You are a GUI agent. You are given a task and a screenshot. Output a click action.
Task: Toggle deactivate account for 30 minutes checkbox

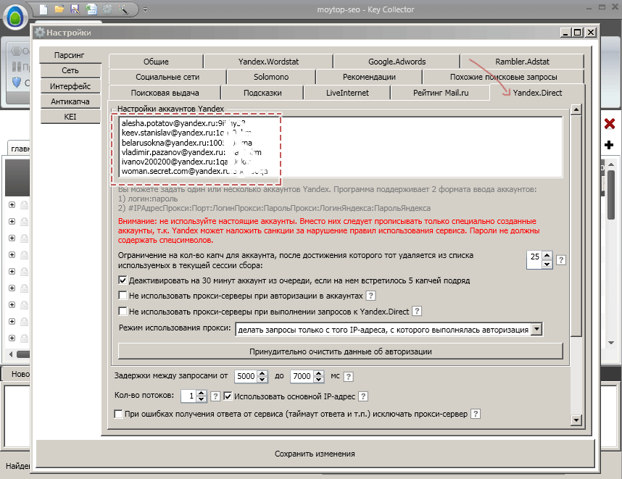pyautogui.click(x=123, y=280)
